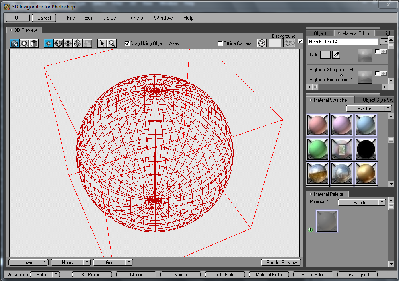Click the layer MAP background icon

(289, 43)
